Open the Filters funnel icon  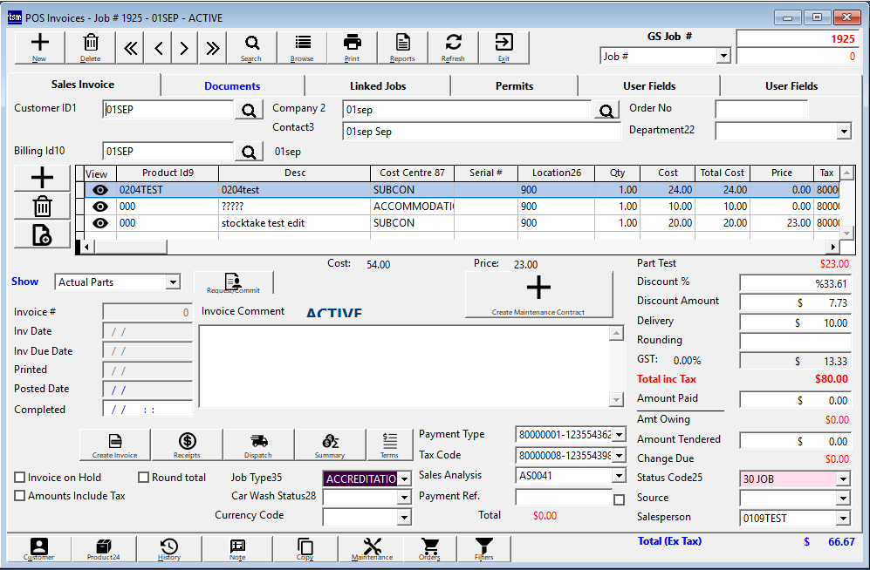point(484,549)
